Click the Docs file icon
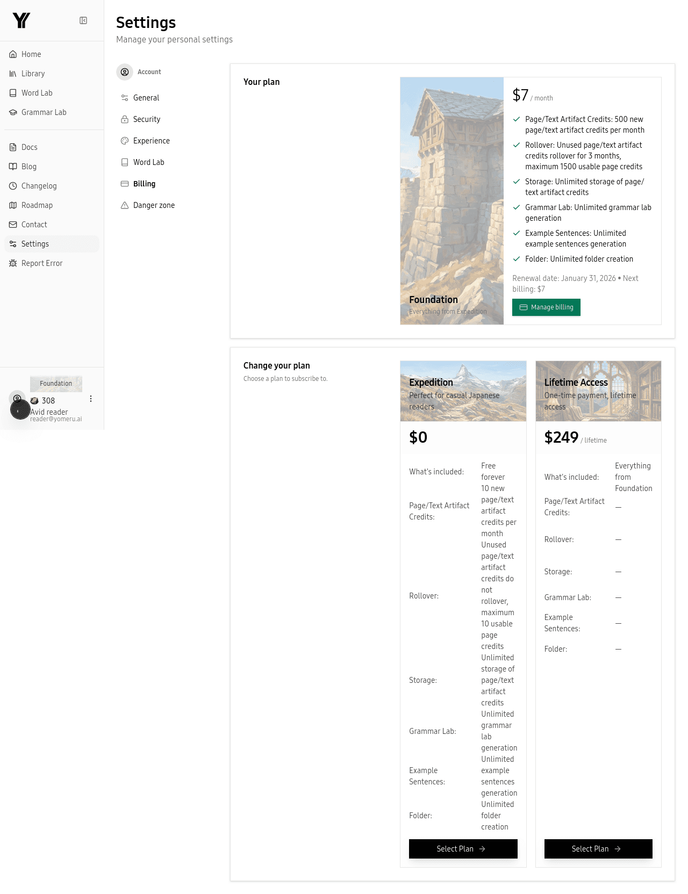Image resolution: width=688 pixels, height=894 pixels. point(13,147)
